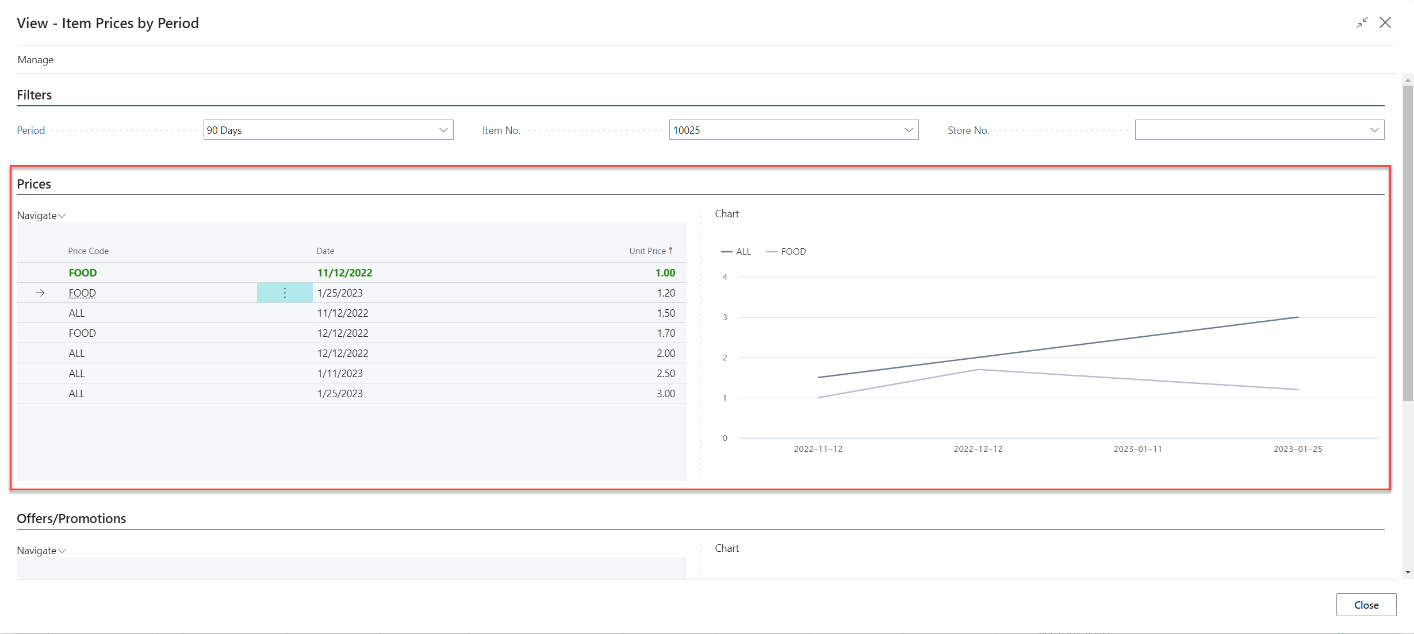Click the scrollbar down arrow

(x=1408, y=572)
